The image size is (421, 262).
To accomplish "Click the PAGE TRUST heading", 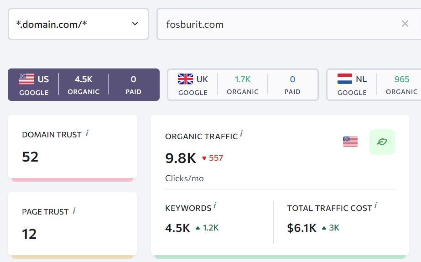I will (x=45, y=212).
